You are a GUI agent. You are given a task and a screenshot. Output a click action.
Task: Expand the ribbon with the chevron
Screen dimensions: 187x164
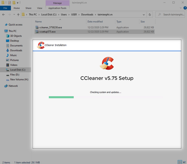click(x=180, y=8)
